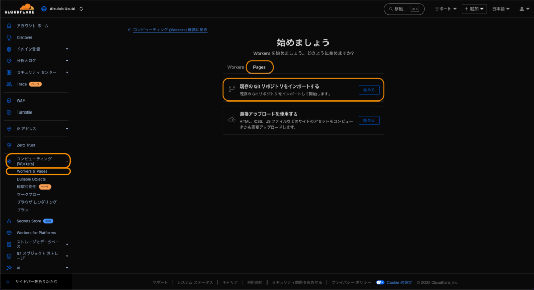
Task: Click the アカウント ホーム house icon
Action: [9, 26]
